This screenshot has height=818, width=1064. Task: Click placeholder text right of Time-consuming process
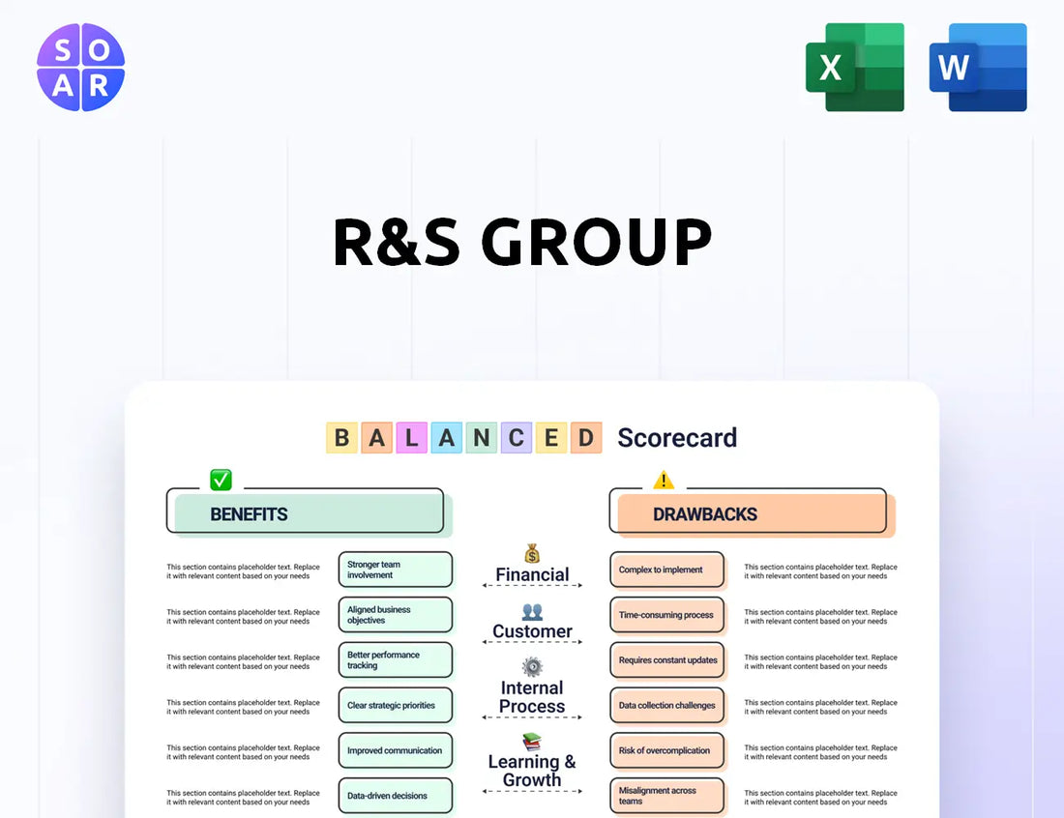pyautogui.click(x=820, y=617)
